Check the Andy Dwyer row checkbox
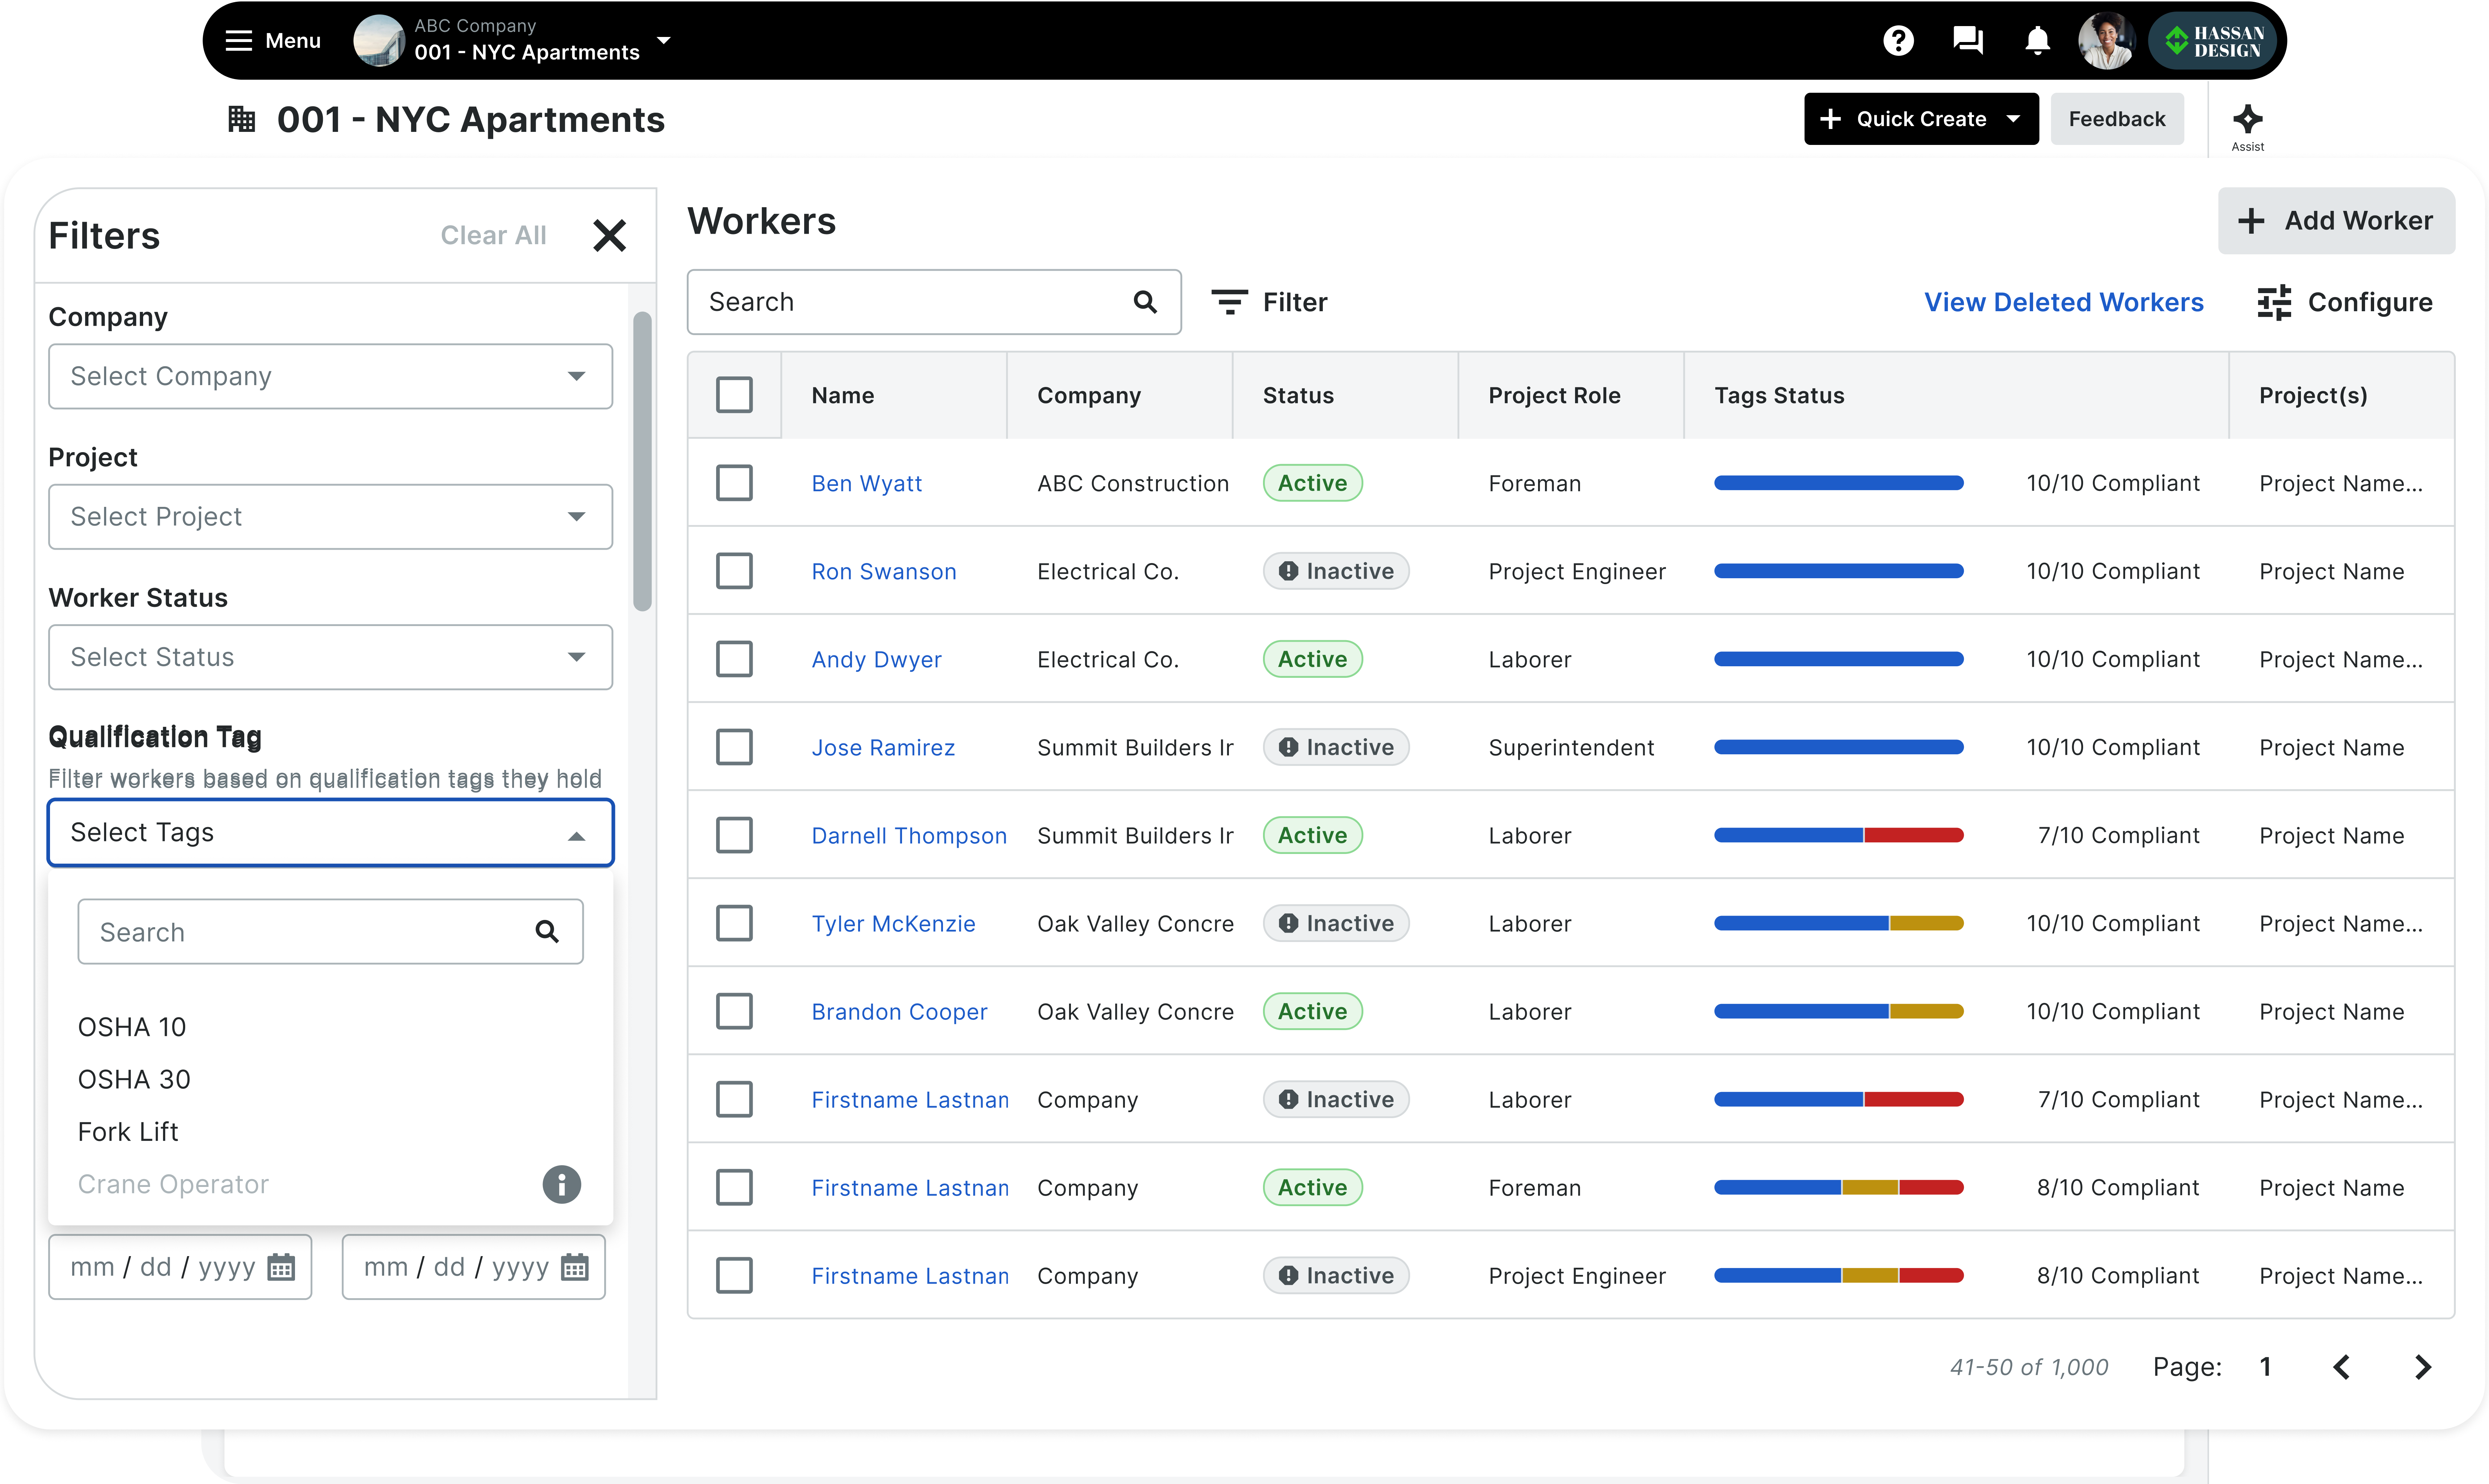The height and width of the screenshot is (1484, 2489). click(x=734, y=659)
